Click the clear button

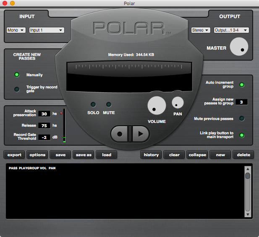[174, 154]
